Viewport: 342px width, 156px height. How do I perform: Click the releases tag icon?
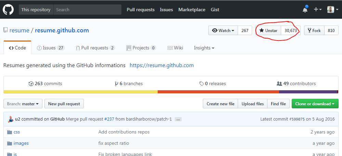[x=201, y=84]
